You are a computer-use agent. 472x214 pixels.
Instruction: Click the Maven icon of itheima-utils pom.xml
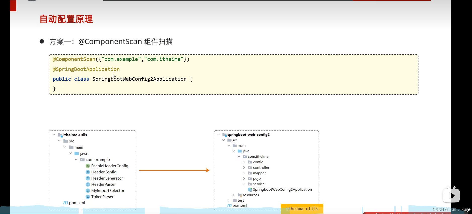pos(65,203)
